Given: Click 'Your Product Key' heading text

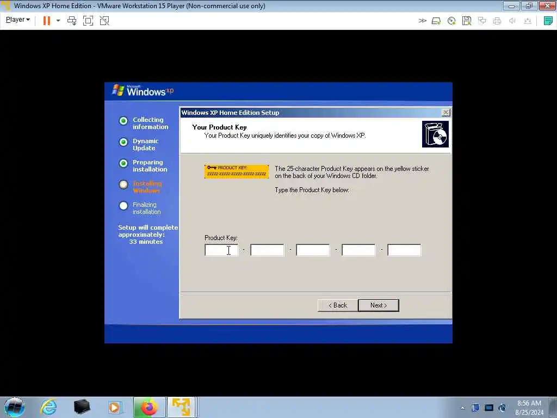Looking at the screenshot, I should pyautogui.click(x=219, y=127).
